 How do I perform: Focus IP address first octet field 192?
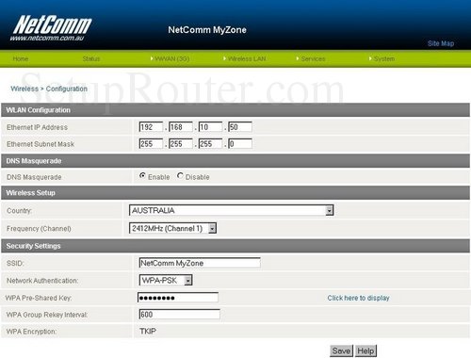[151, 127]
